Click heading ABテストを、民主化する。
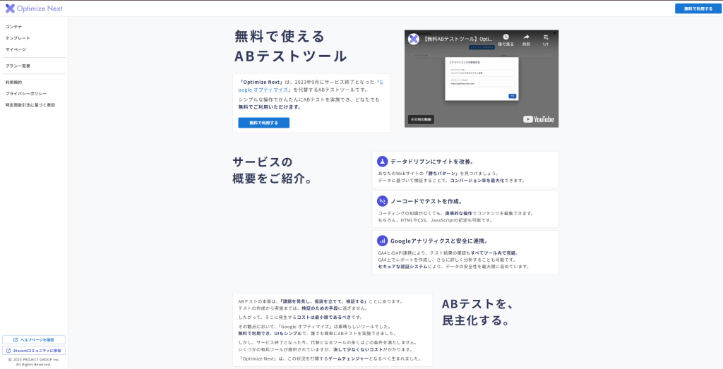Viewport: 723px width, 369px height. (x=478, y=312)
